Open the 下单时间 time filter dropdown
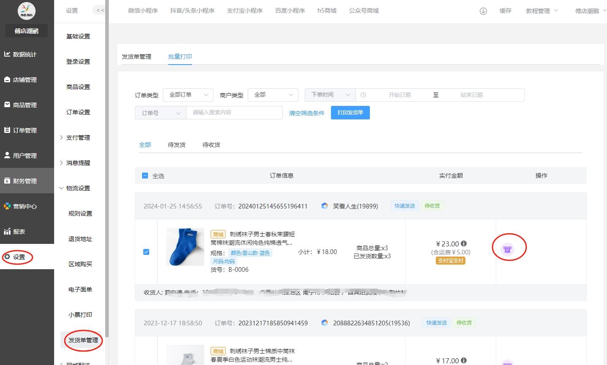607x365 pixels. pos(330,95)
